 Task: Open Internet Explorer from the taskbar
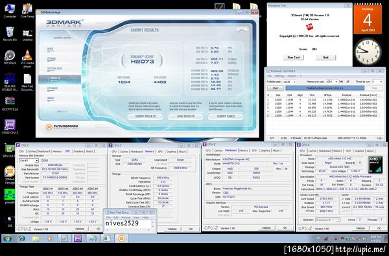(x=22, y=239)
